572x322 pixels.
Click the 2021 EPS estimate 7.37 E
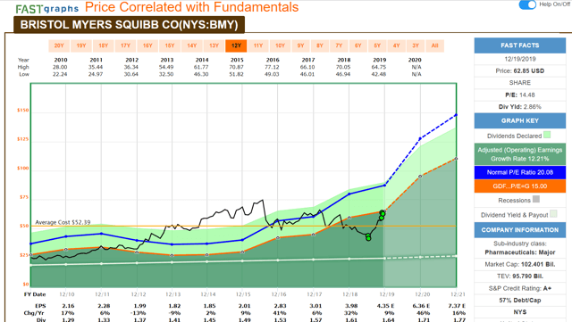(x=457, y=306)
